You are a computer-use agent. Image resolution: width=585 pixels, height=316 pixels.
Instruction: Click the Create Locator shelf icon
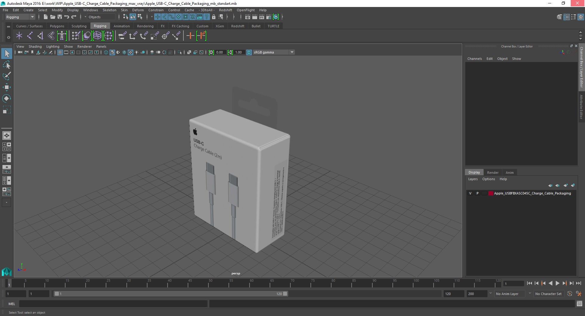pos(19,36)
